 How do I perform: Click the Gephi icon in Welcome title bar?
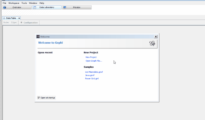[38, 36]
